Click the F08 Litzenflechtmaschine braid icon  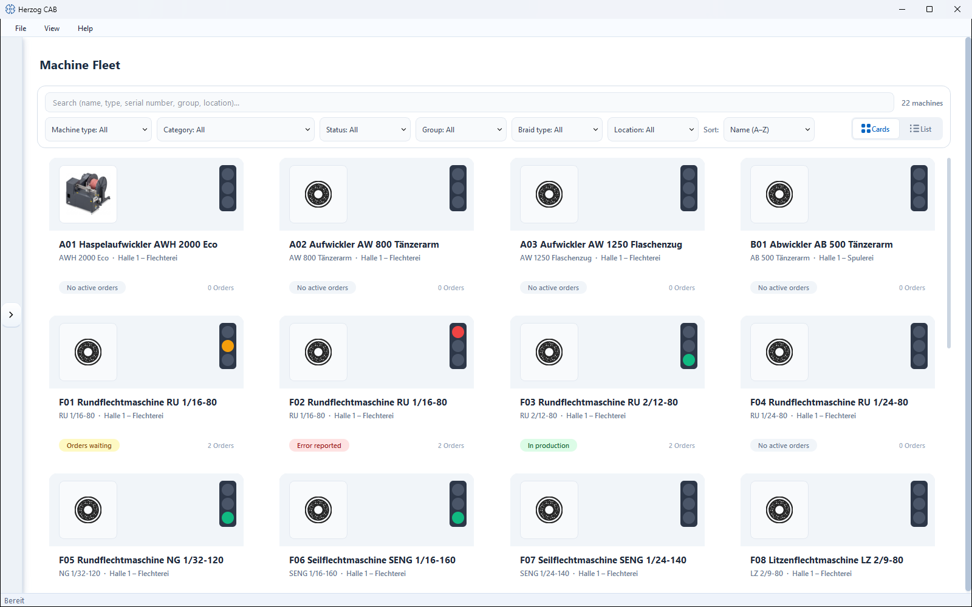tap(779, 510)
